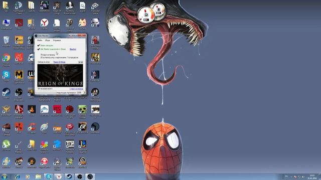
Task: Open the Справка menu in Idle Master
Action: (x=57, y=40)
